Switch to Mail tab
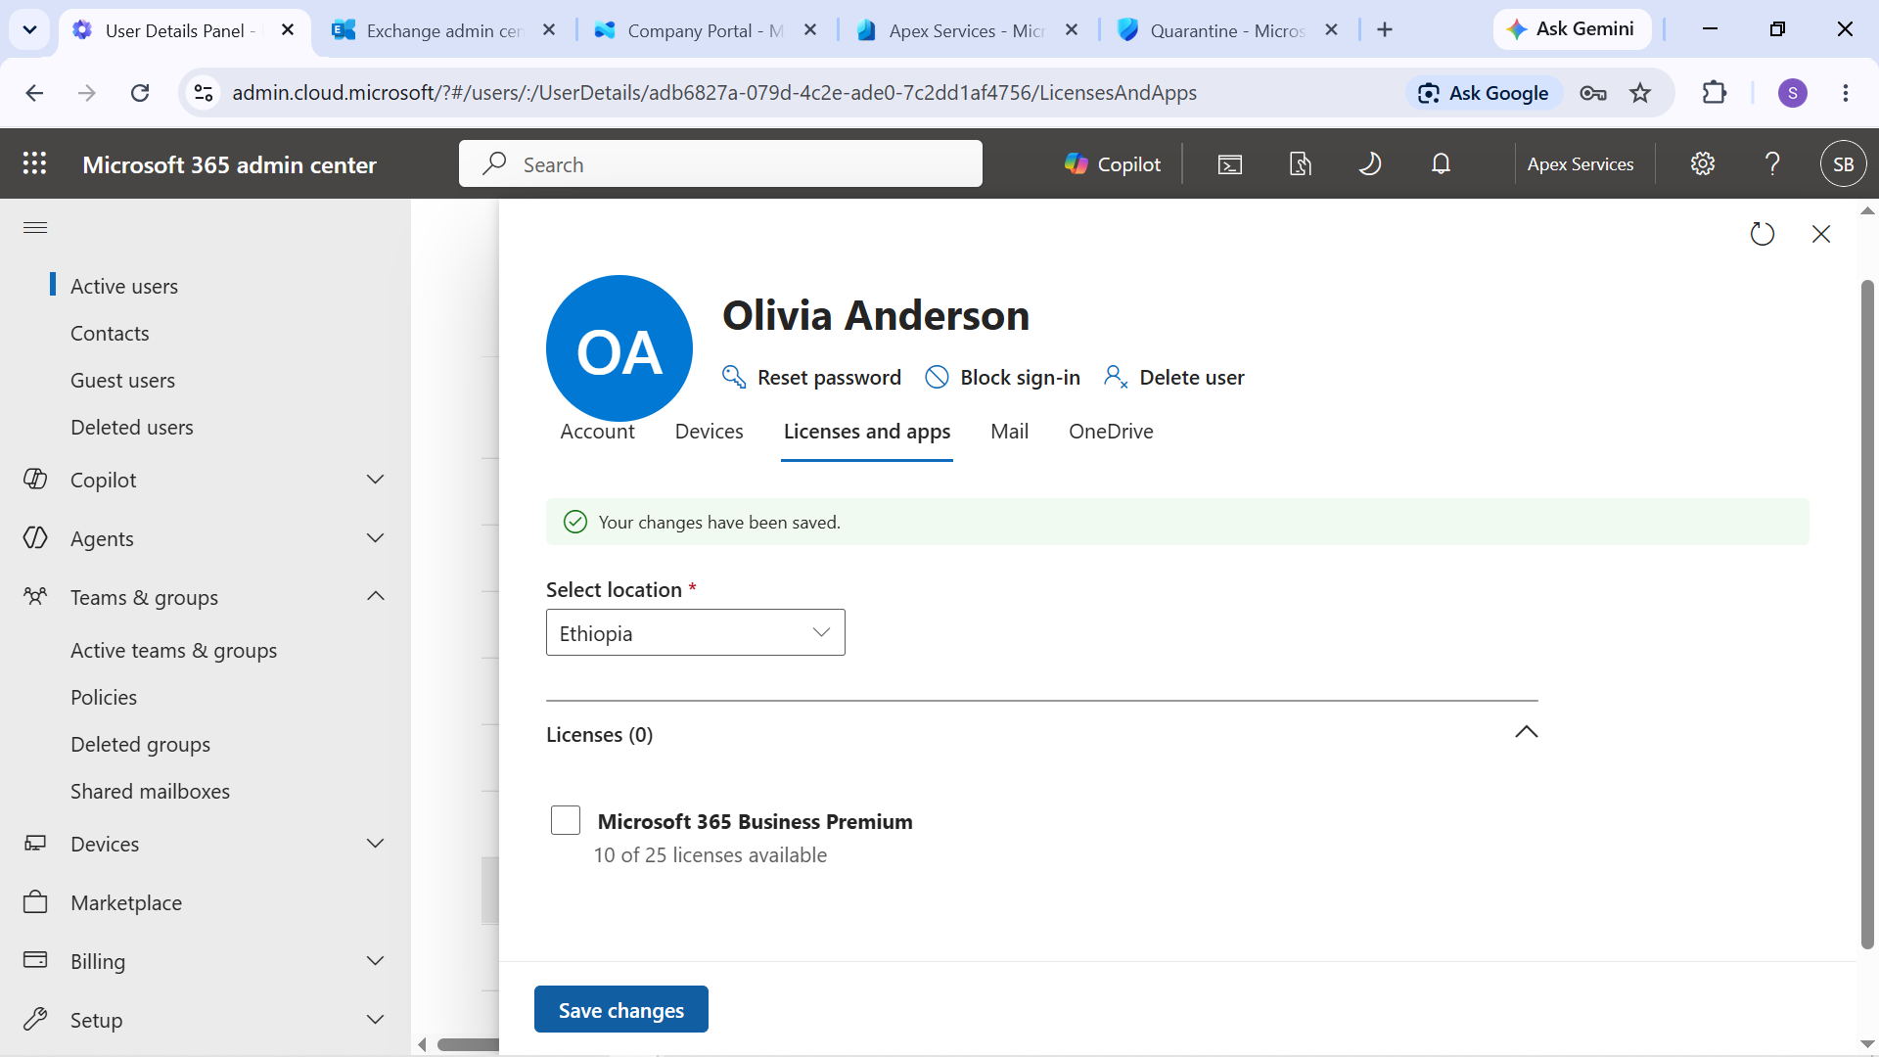 (1009, 432)
